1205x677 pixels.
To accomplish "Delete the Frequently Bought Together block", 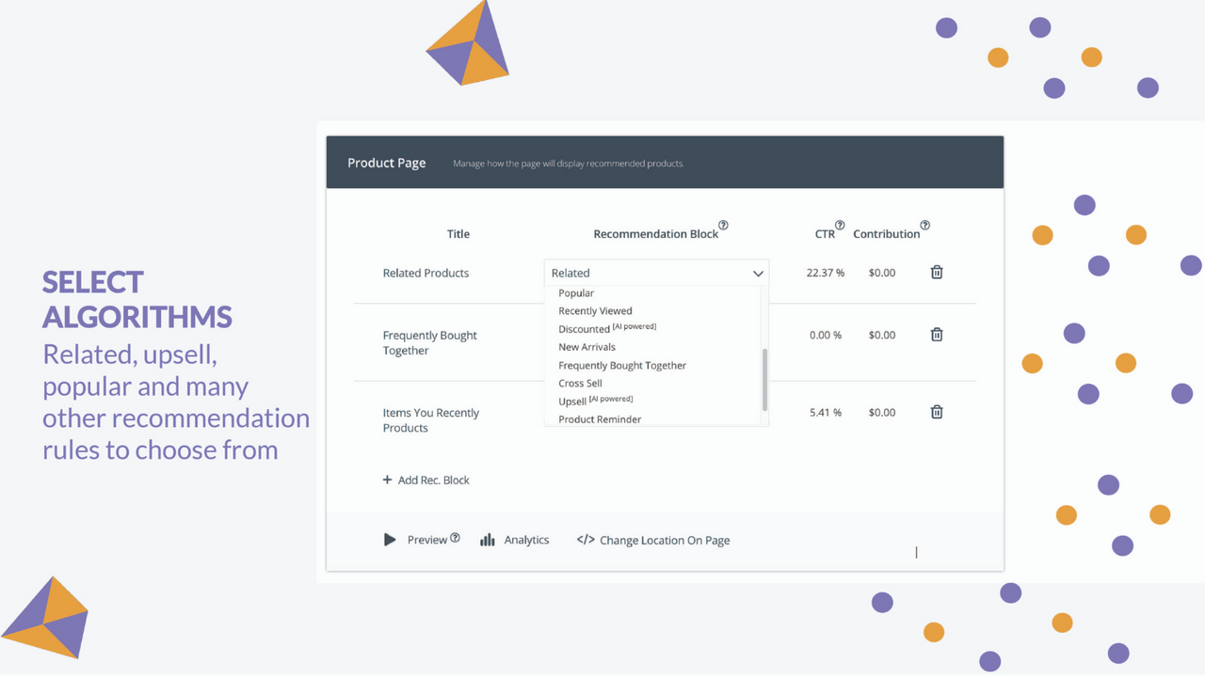I will [x=936, y=334].
